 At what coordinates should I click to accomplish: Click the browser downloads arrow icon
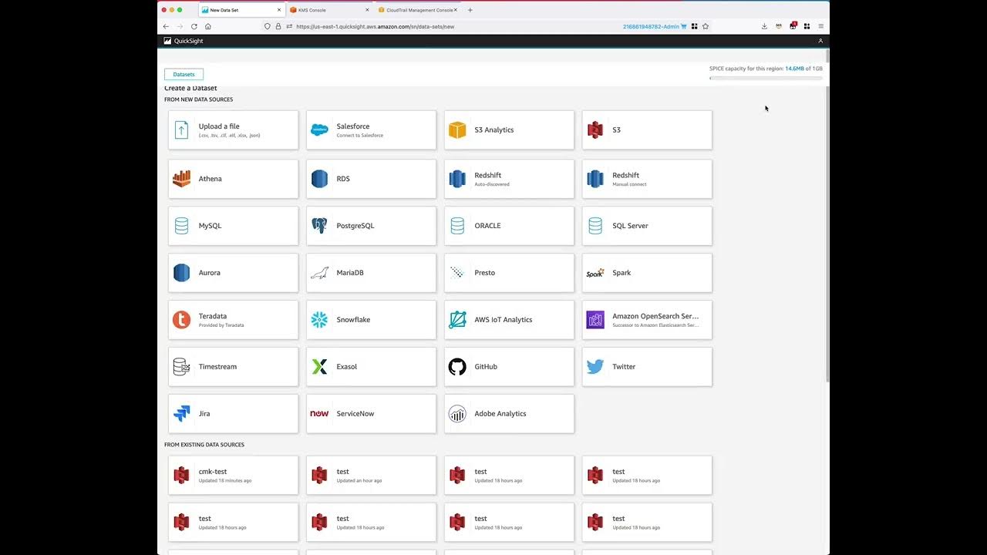pos(764,26)
